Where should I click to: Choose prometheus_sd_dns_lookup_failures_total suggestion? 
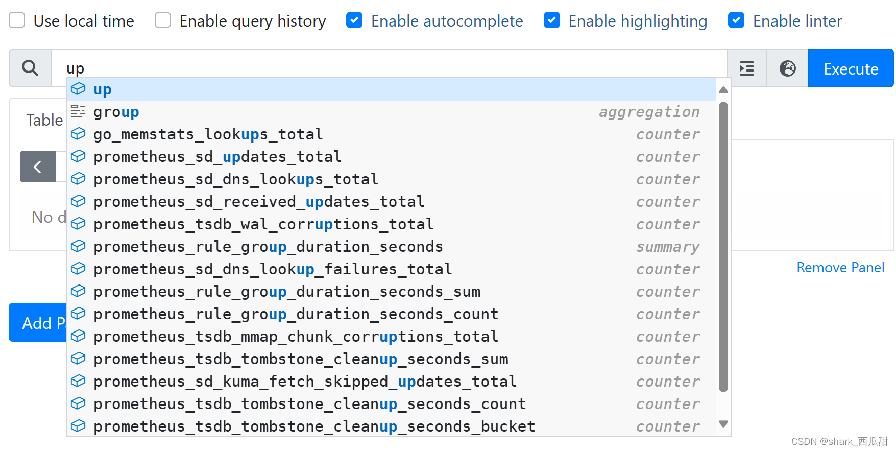coord(391,269)
